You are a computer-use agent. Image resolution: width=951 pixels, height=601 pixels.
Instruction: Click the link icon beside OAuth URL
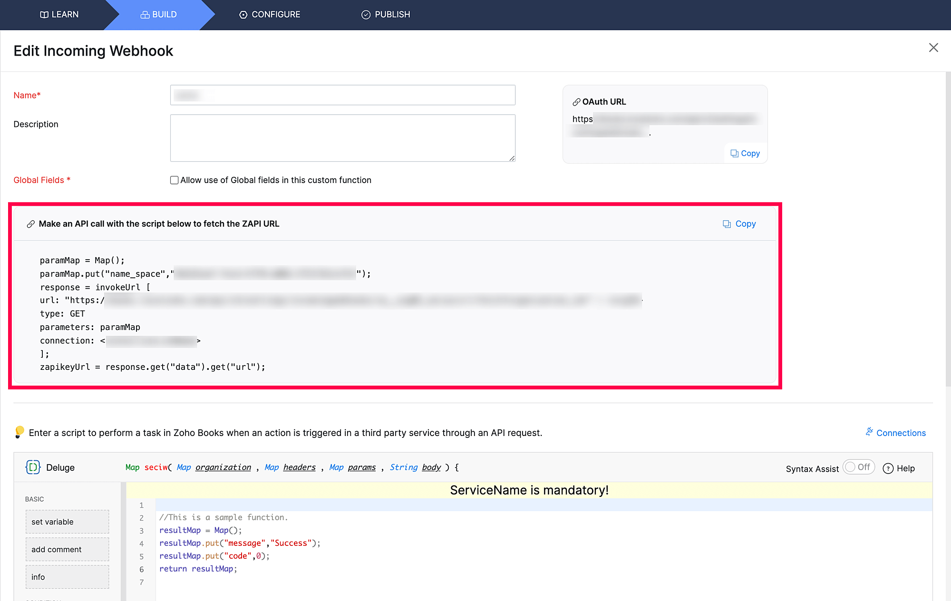pyautogui.click(x=577, y=101)
